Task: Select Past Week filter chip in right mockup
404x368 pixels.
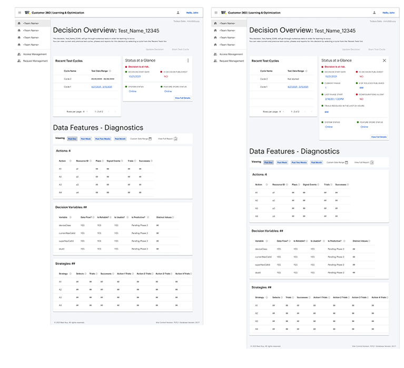Action: pyautogui.click(x=282, y=162)
